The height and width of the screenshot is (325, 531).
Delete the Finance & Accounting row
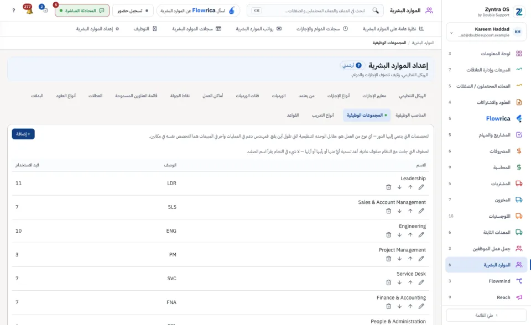[x=388, y=306]
